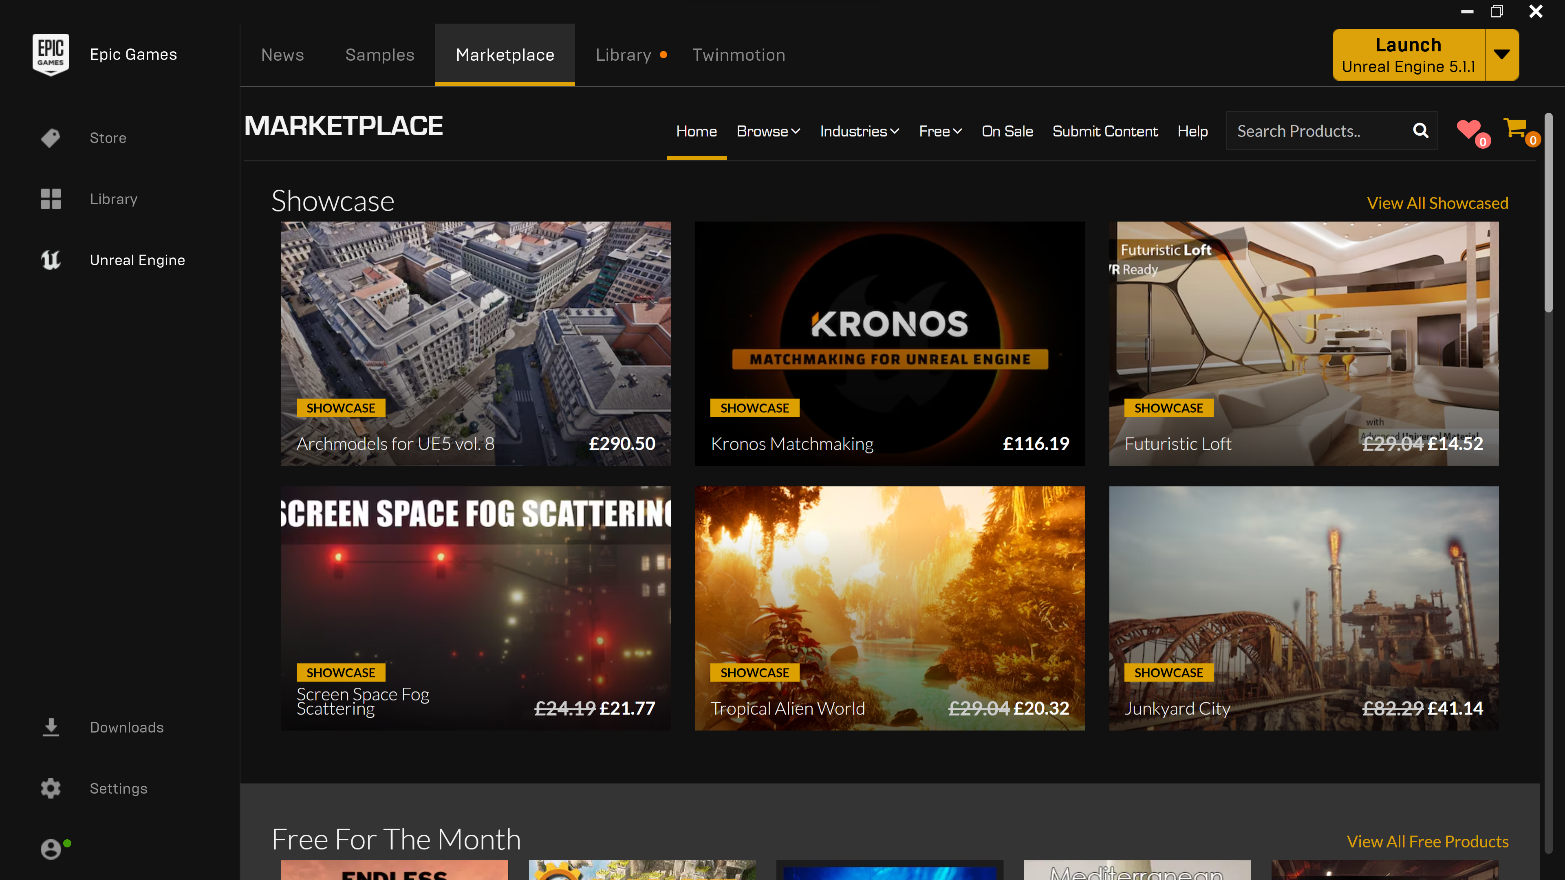1565x880 pixels.
Task: Click the SHOWCASE badge on Junkyard City
Action: [x=1168, y=672]
